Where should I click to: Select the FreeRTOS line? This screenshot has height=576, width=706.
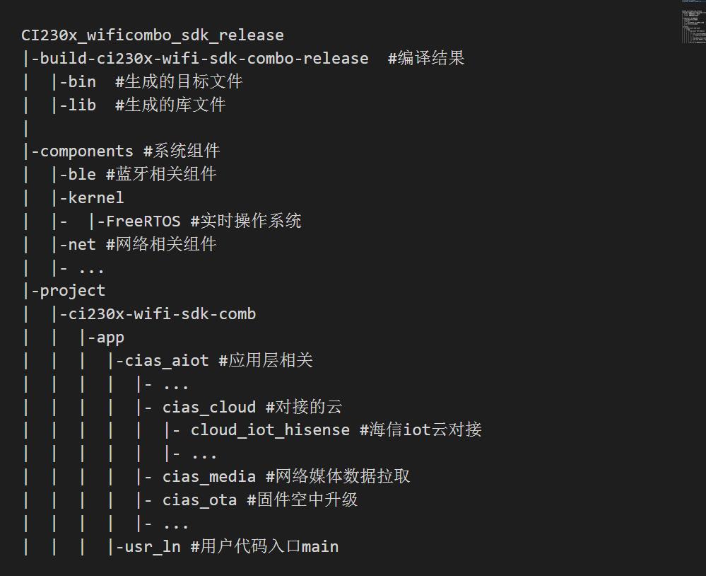pos(162,221)
